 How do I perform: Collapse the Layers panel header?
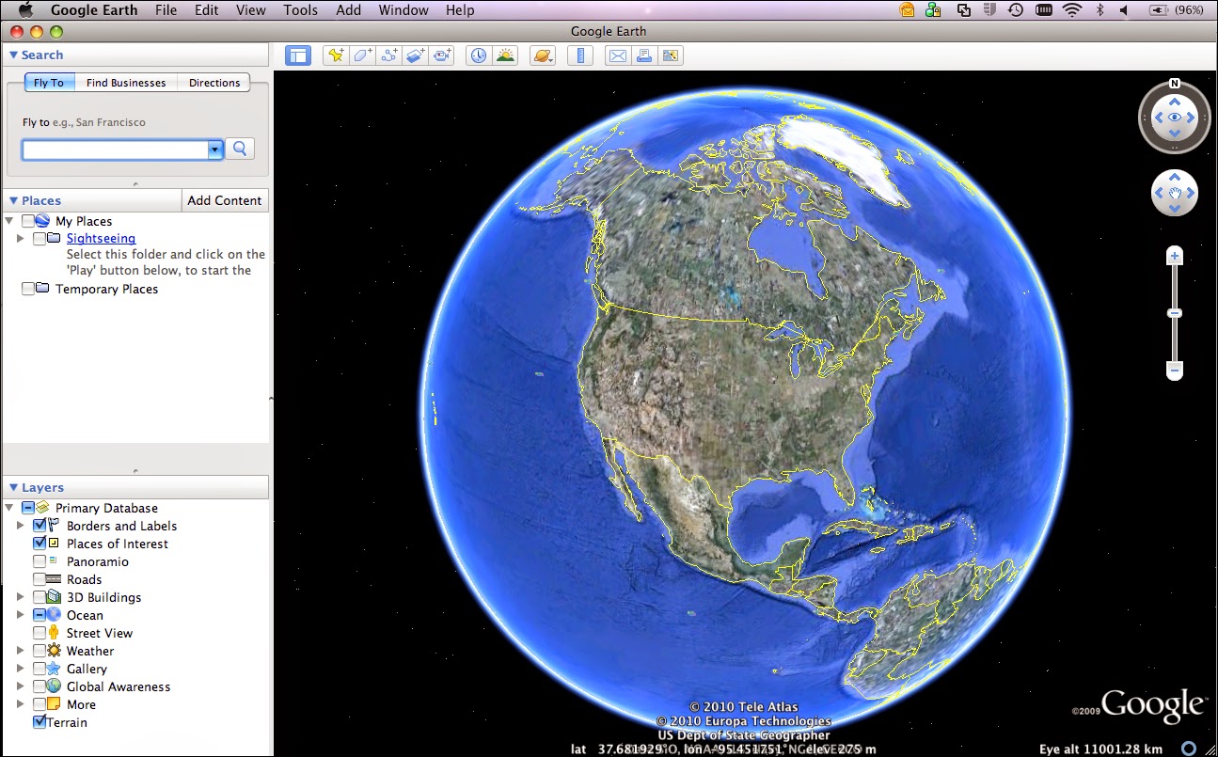pyautogui.click(x=12, y=487)
